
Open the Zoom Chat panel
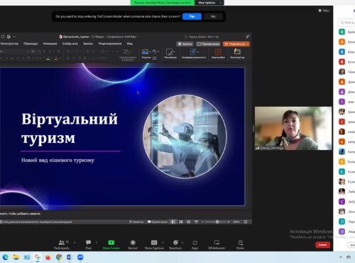(x=89, y=245)
